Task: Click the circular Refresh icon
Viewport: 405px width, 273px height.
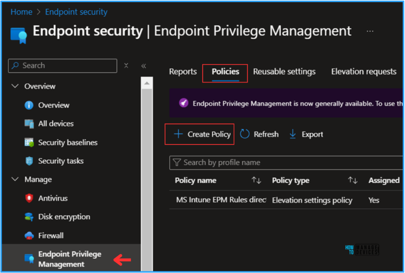Action: click(x=244, y=134)
